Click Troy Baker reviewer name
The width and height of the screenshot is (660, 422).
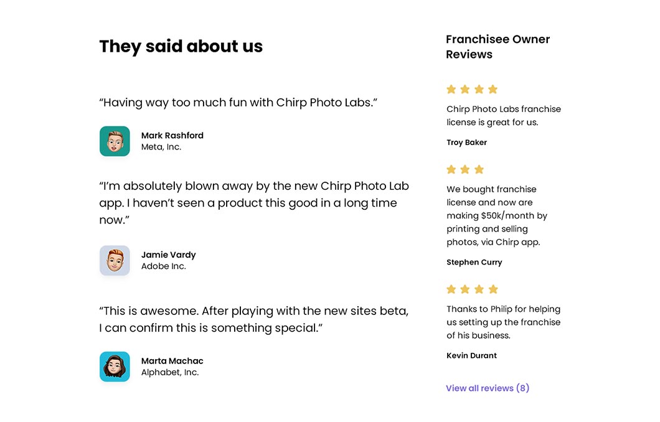[466, 143]
